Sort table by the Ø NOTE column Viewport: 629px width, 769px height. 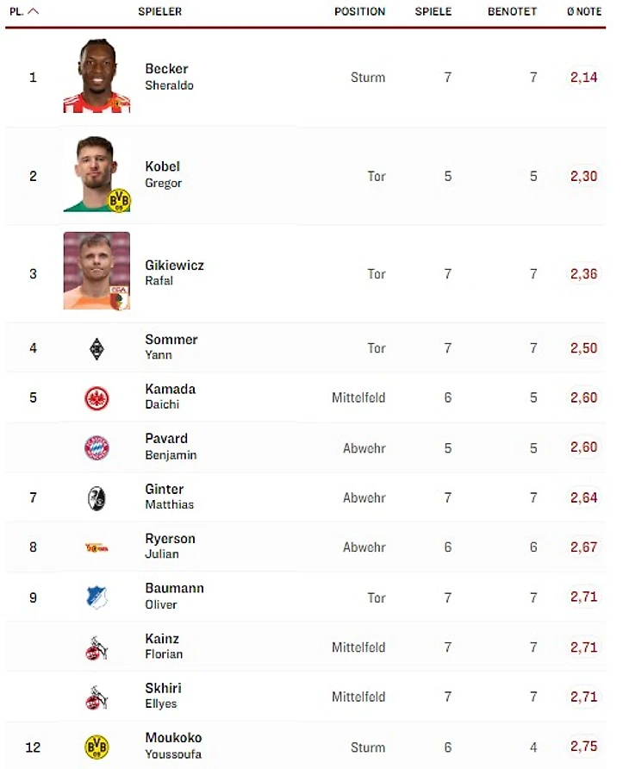pos(584,12)
